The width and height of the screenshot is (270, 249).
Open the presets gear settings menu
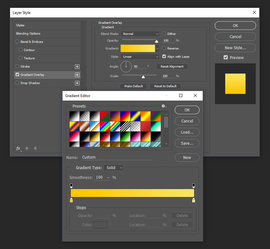[164, 106]
